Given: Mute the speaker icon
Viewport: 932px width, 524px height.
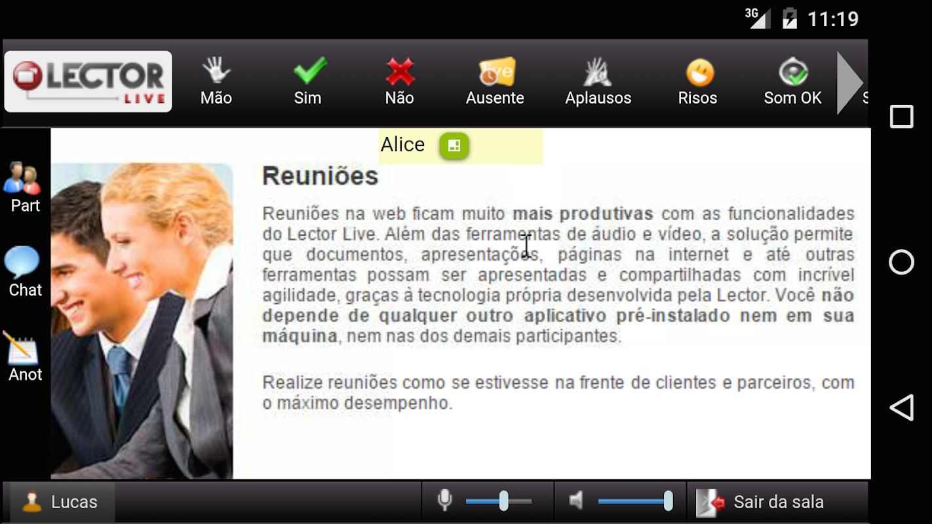Looking at the screenshot, I should [576, 501].
